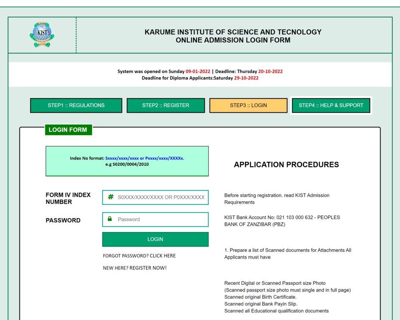The width and height of the screenshot is (400, 320).
Task: Select the STEP3 :: LOGIN tab
Action: pos(248,105)
